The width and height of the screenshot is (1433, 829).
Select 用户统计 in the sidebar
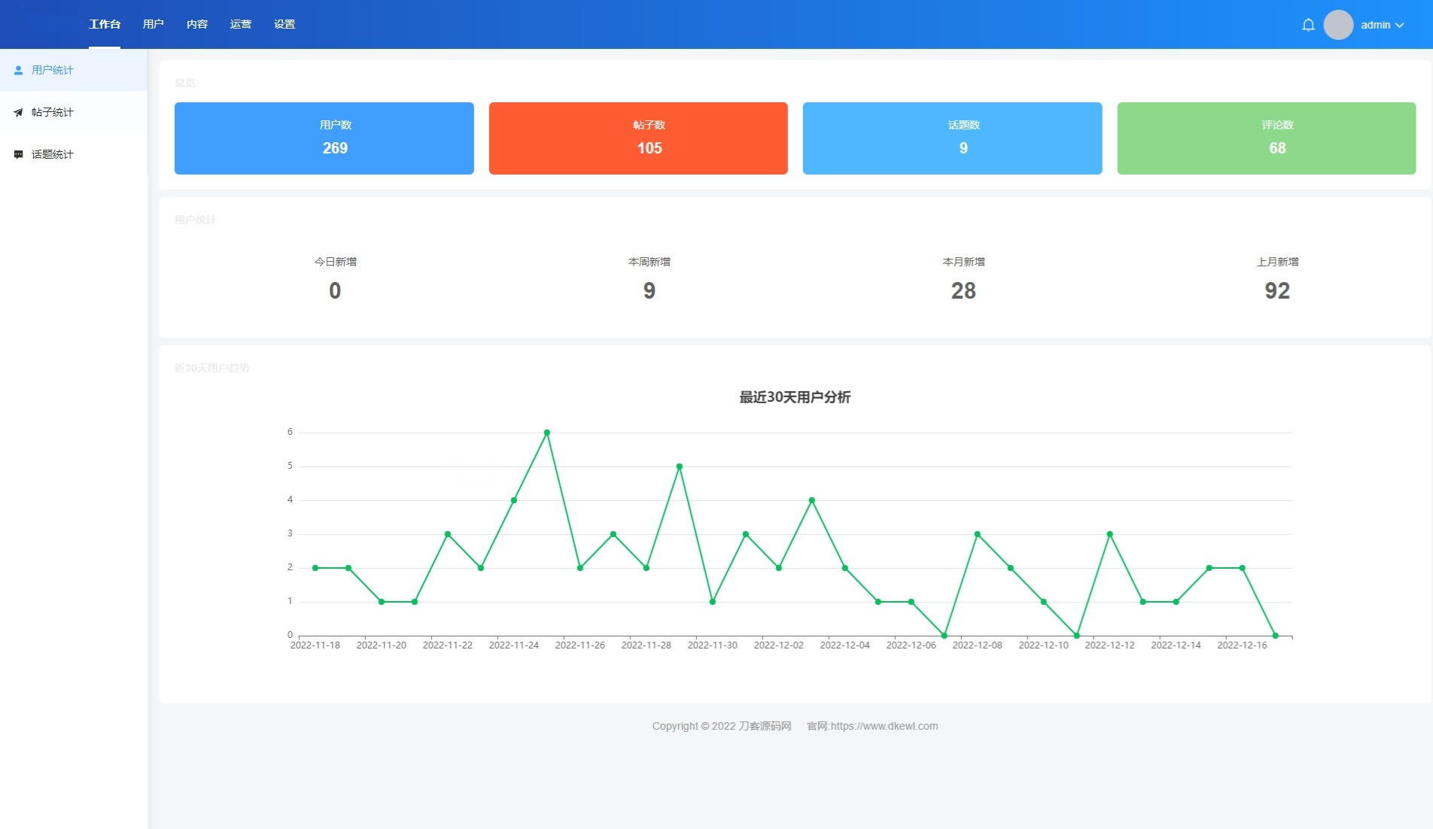click(x=52, y=69)
